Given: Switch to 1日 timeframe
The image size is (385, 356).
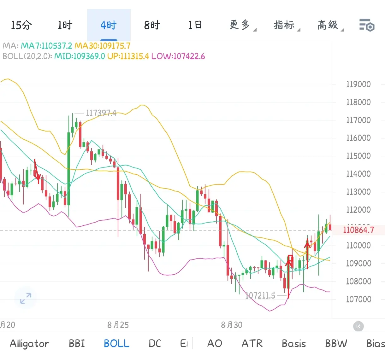Looking at the screenshot, I should click(195, 25).
